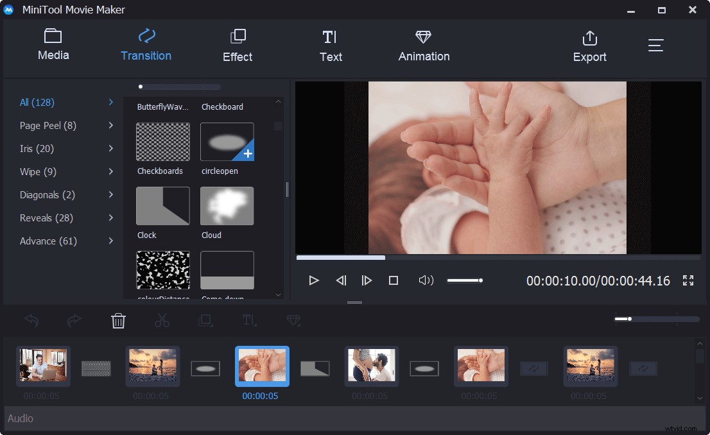
Task: Click the duplicate clip icon on the toolbar
Action: coord(205,320)
